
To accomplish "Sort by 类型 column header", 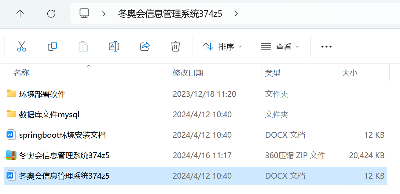I will 273,73.
